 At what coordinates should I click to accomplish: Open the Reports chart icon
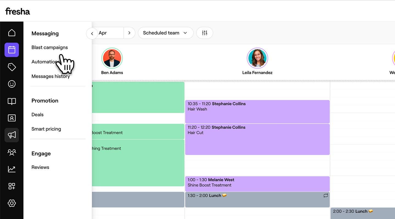(12, 169)
